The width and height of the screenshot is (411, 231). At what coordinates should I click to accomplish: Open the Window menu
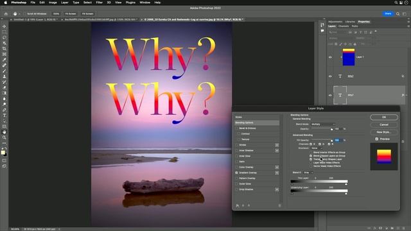(144, 3)
